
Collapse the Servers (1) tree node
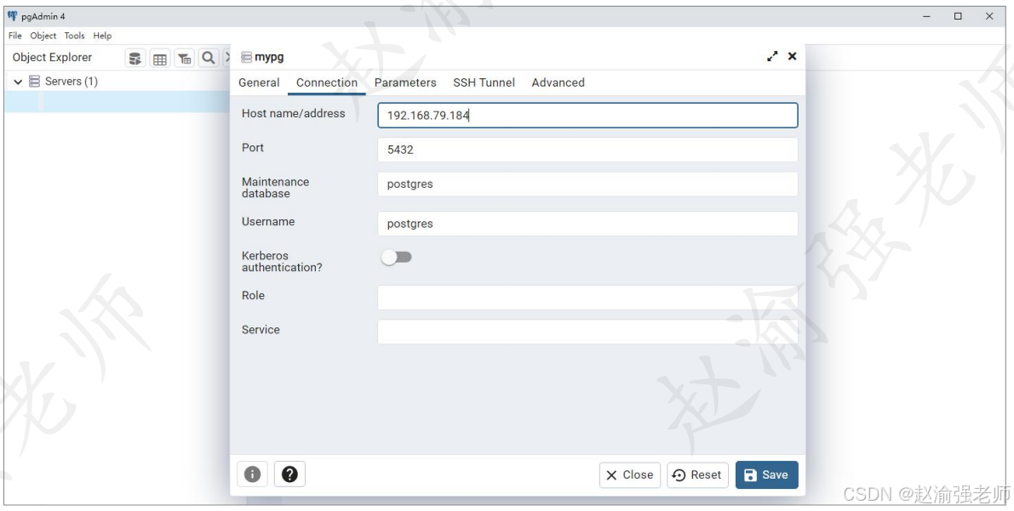(20, 81)
